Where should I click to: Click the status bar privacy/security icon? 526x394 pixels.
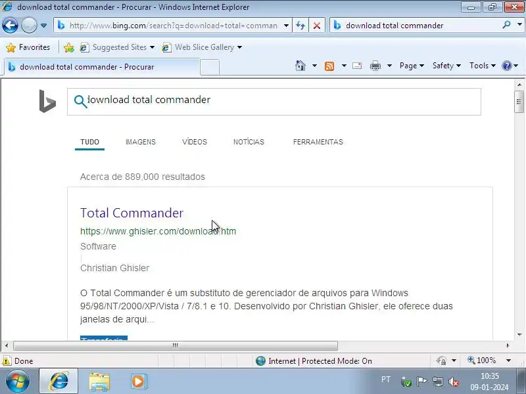click(441, 361)
